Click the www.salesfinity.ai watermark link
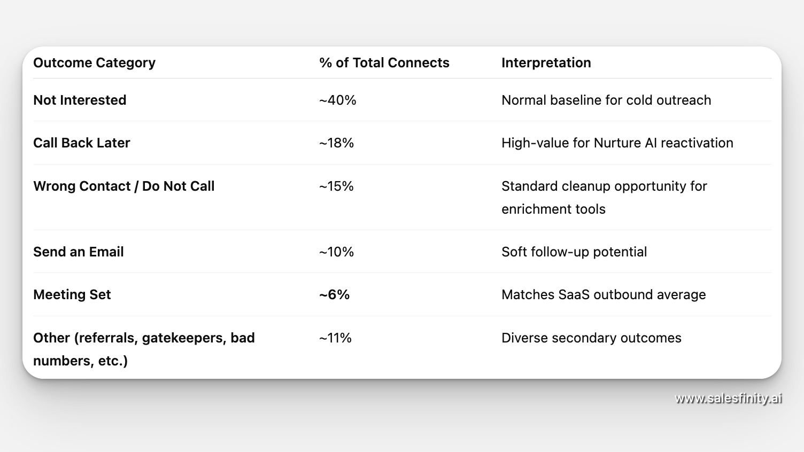 (728, 398)
